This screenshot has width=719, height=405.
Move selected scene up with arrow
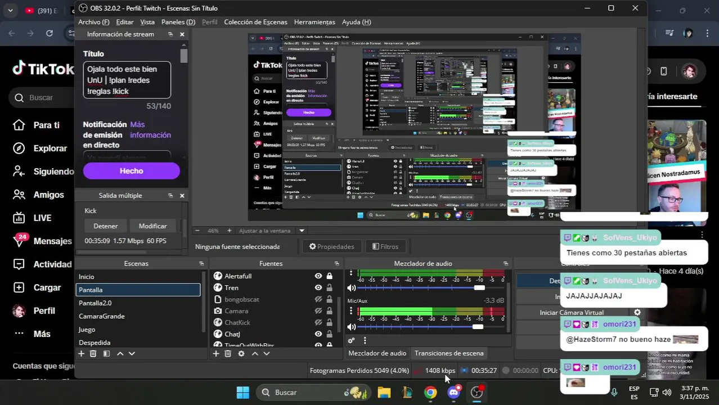pos(120,354)
